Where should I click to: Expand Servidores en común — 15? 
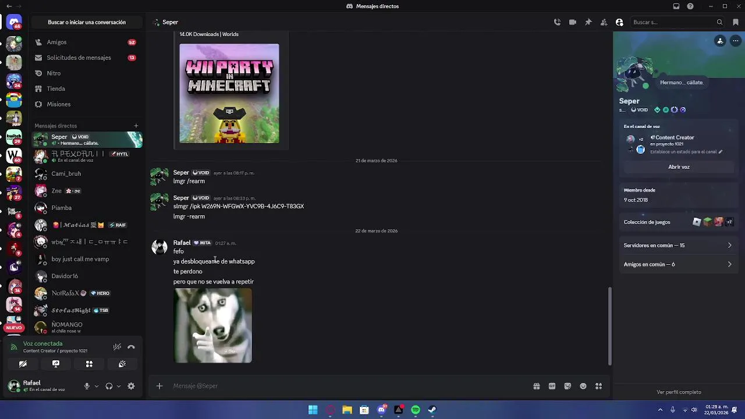tap(678, 245)
